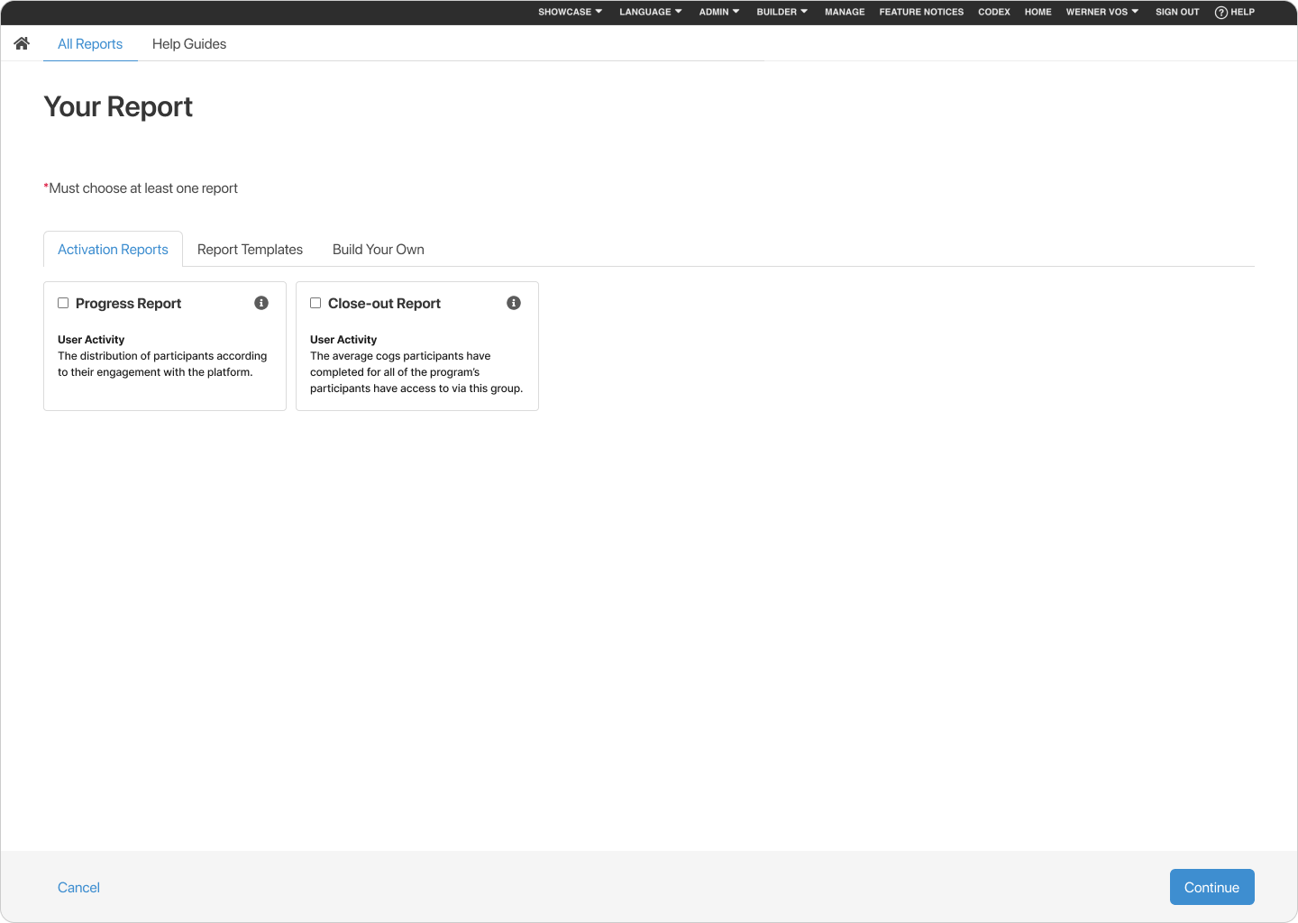Switch to the Report Templates tab
Viewport: 1298px width, 923px height.
pyautogui.click(x=250, y=249)
